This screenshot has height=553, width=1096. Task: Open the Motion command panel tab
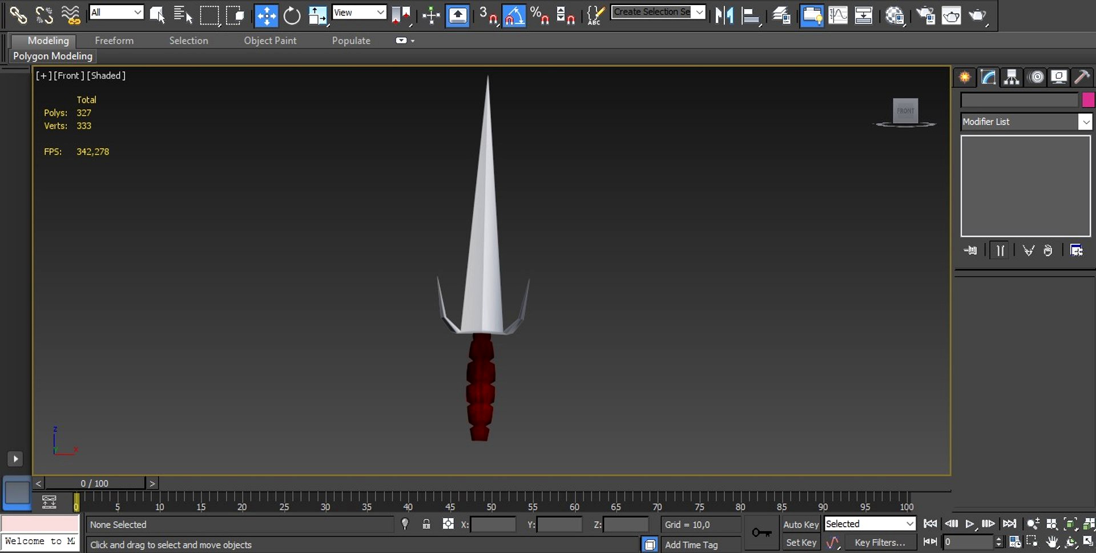(1035, 77)
